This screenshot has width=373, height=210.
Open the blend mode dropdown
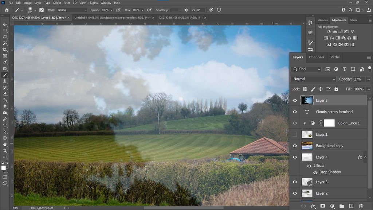click(313, 79)
